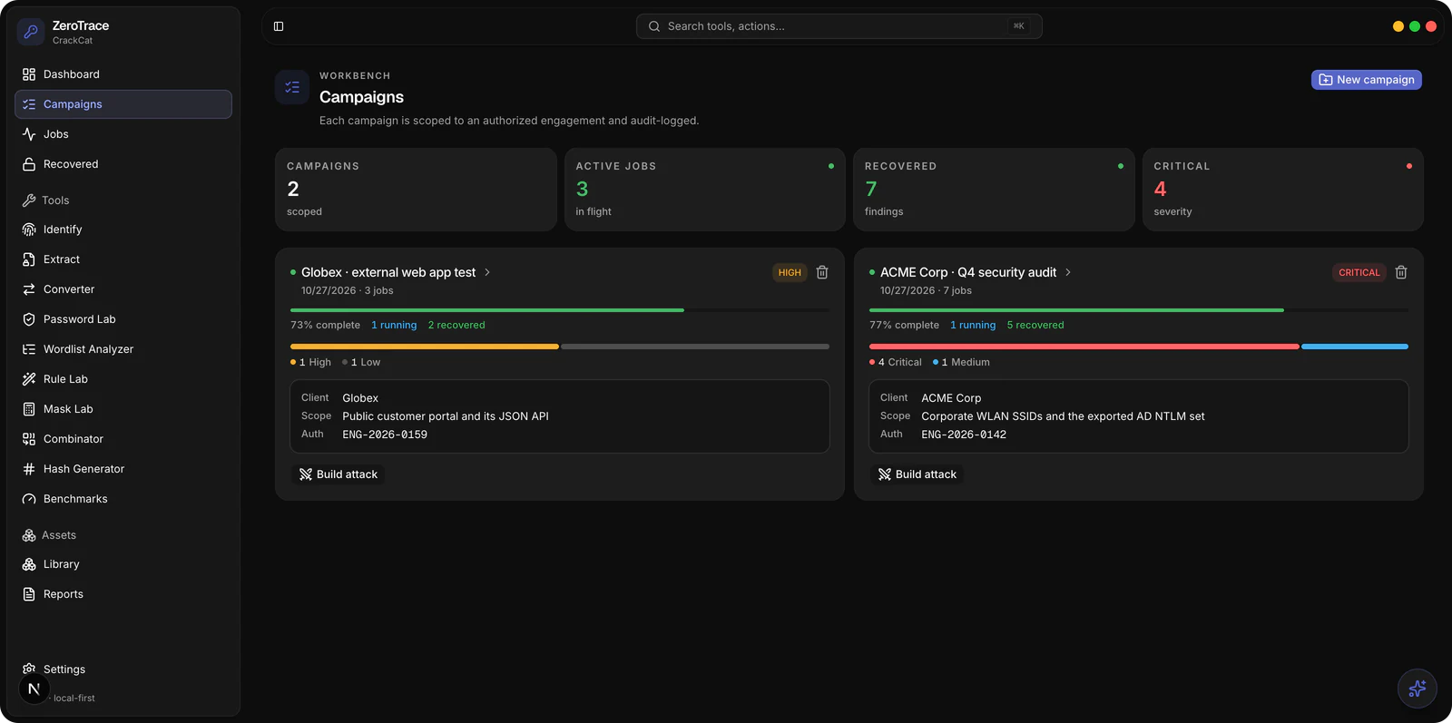Go to Wordlist Analyzer in sidebar
Image resolution: width=1452 pixels, height=723 pixels.
click(x=123, y=349)
